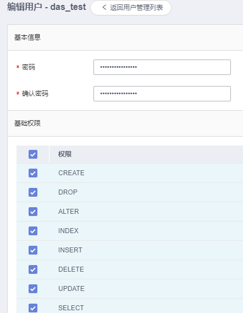The image size is (243, 313).
Task: Uncheck the DELETE permission checkbox
Action: [x=33, y=269]
